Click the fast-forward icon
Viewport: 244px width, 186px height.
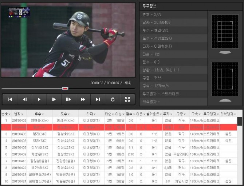tap(83, 99)
